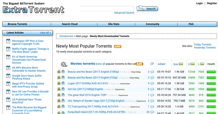Click the film reel Movies icon

(64, 64)
